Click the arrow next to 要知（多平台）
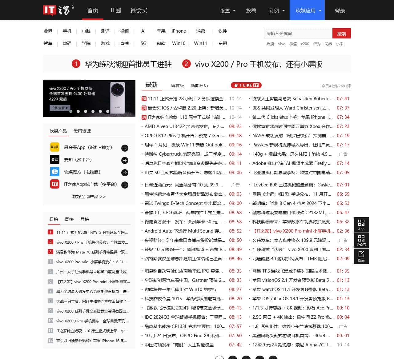 tap(125, 160)
